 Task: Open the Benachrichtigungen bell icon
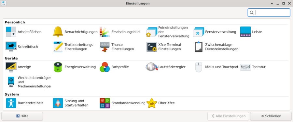[x=58, y=32]
